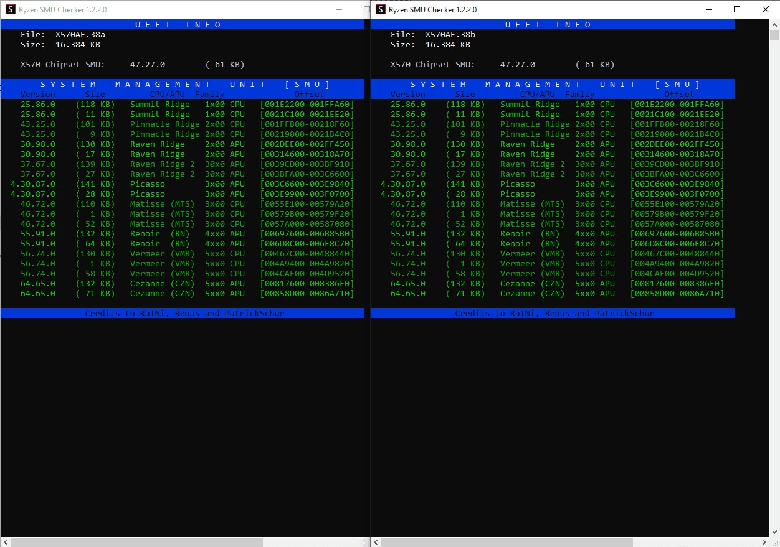Viewport: 780px width, 547px height.
Task: Click offset [004A9400-004A9820] in the left window
Action: [307, 264]
